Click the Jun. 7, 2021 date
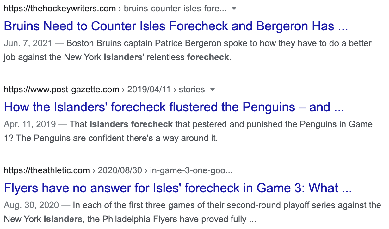 (x=28, y=43)
